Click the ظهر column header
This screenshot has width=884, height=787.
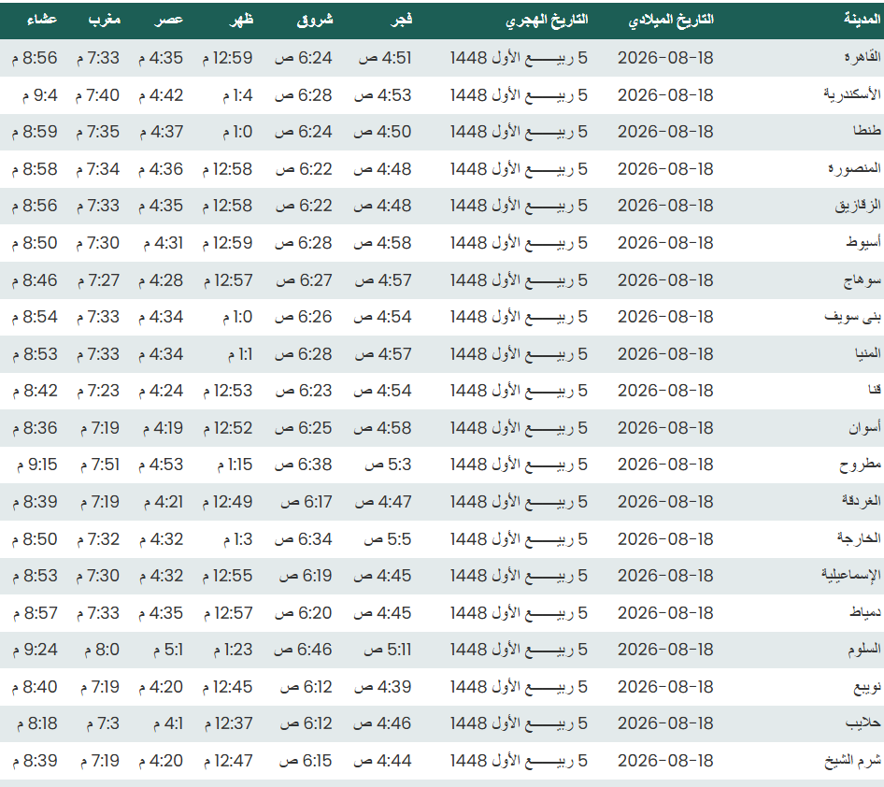tap(241, 20)
